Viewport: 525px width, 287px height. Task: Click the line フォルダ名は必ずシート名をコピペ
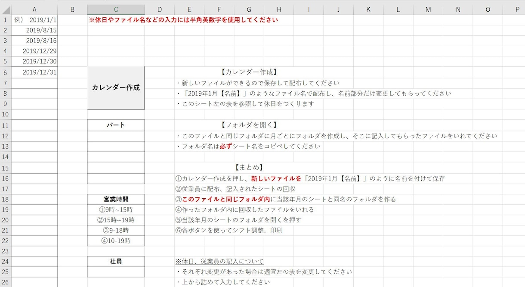pyautogui.click(x=248, y=146)
